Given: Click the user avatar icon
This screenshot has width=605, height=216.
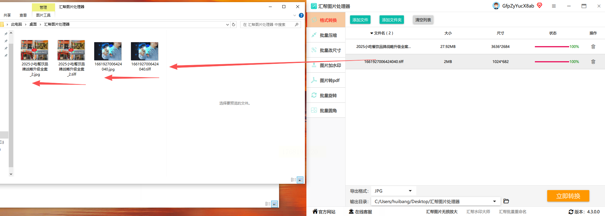Looking at the screenshot, I should (x=496, y=6).
